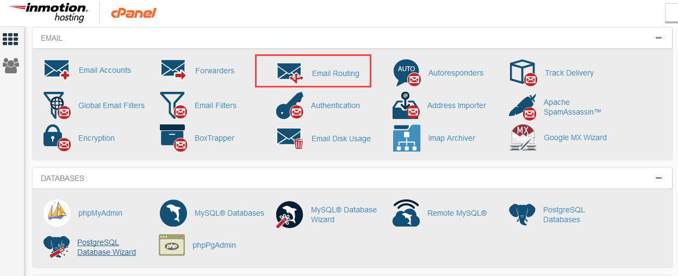Click the InMotion Hosting logo
Screen dimensions: 678x276
pos(48,12)
